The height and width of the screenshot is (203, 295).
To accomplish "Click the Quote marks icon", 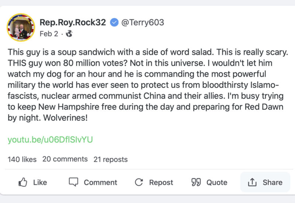I will (x=196, y=182).
